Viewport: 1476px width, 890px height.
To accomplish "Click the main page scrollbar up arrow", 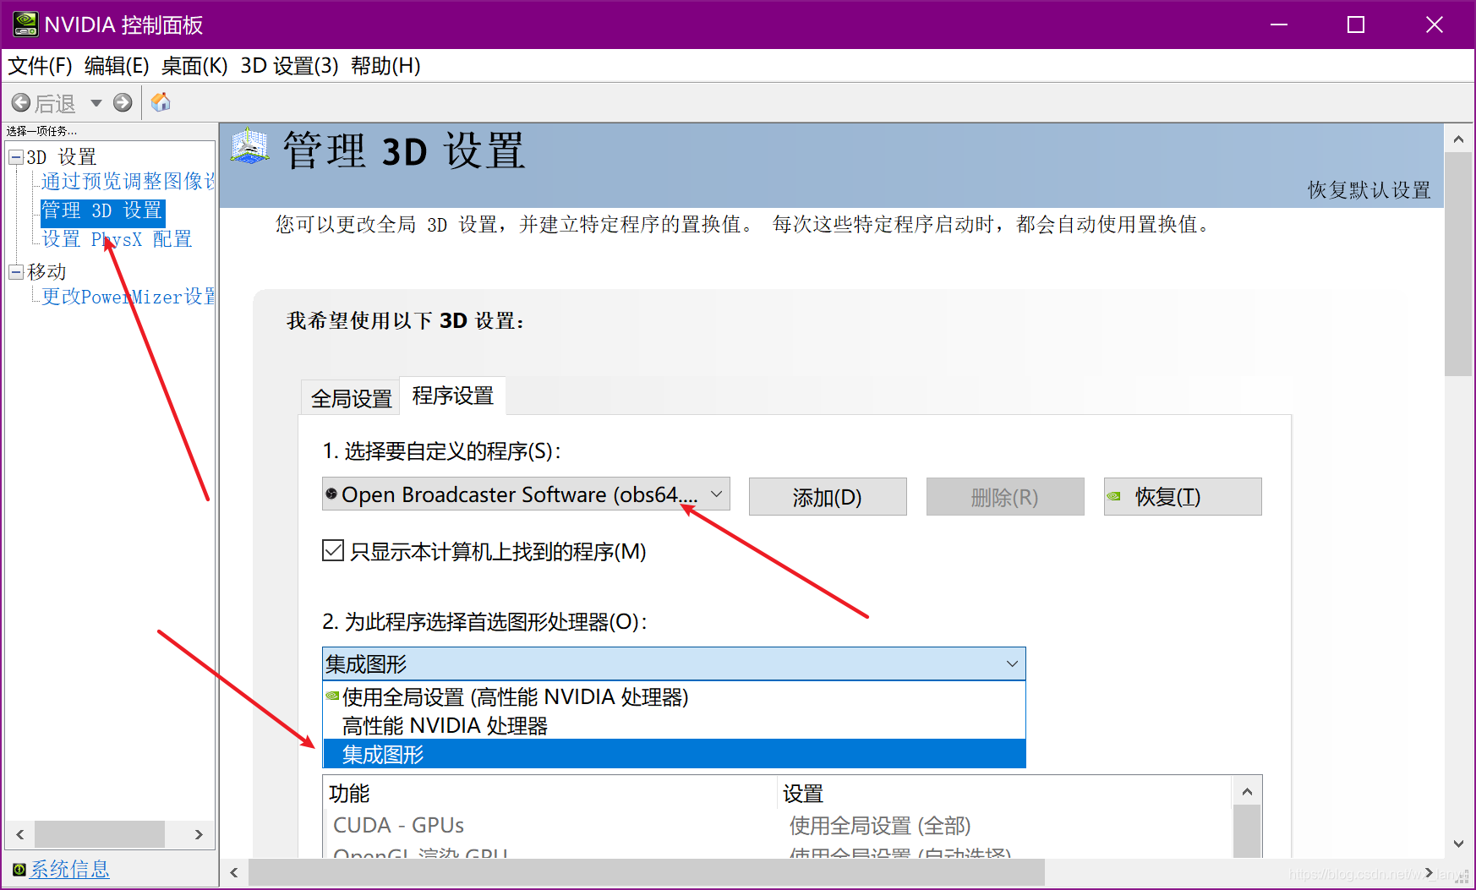I will coord(1458,139).
